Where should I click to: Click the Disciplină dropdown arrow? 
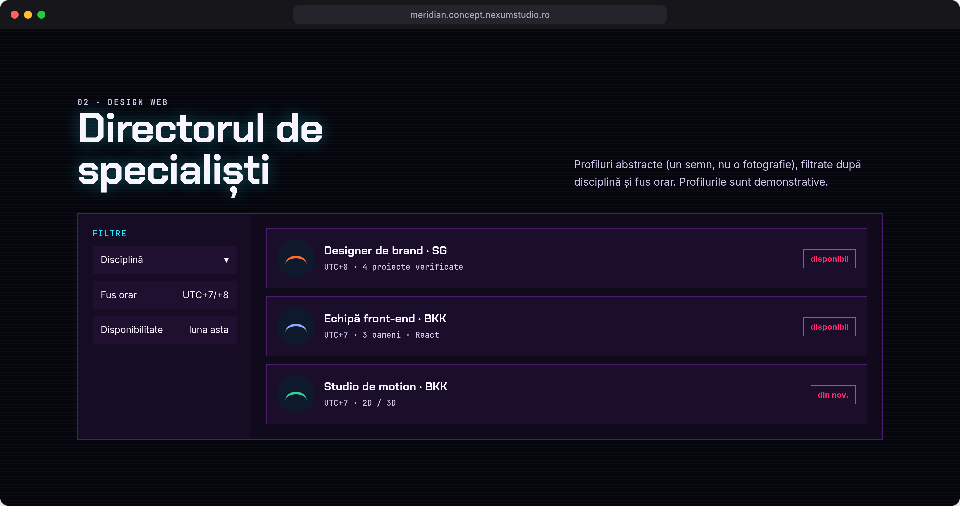point(226,260)
